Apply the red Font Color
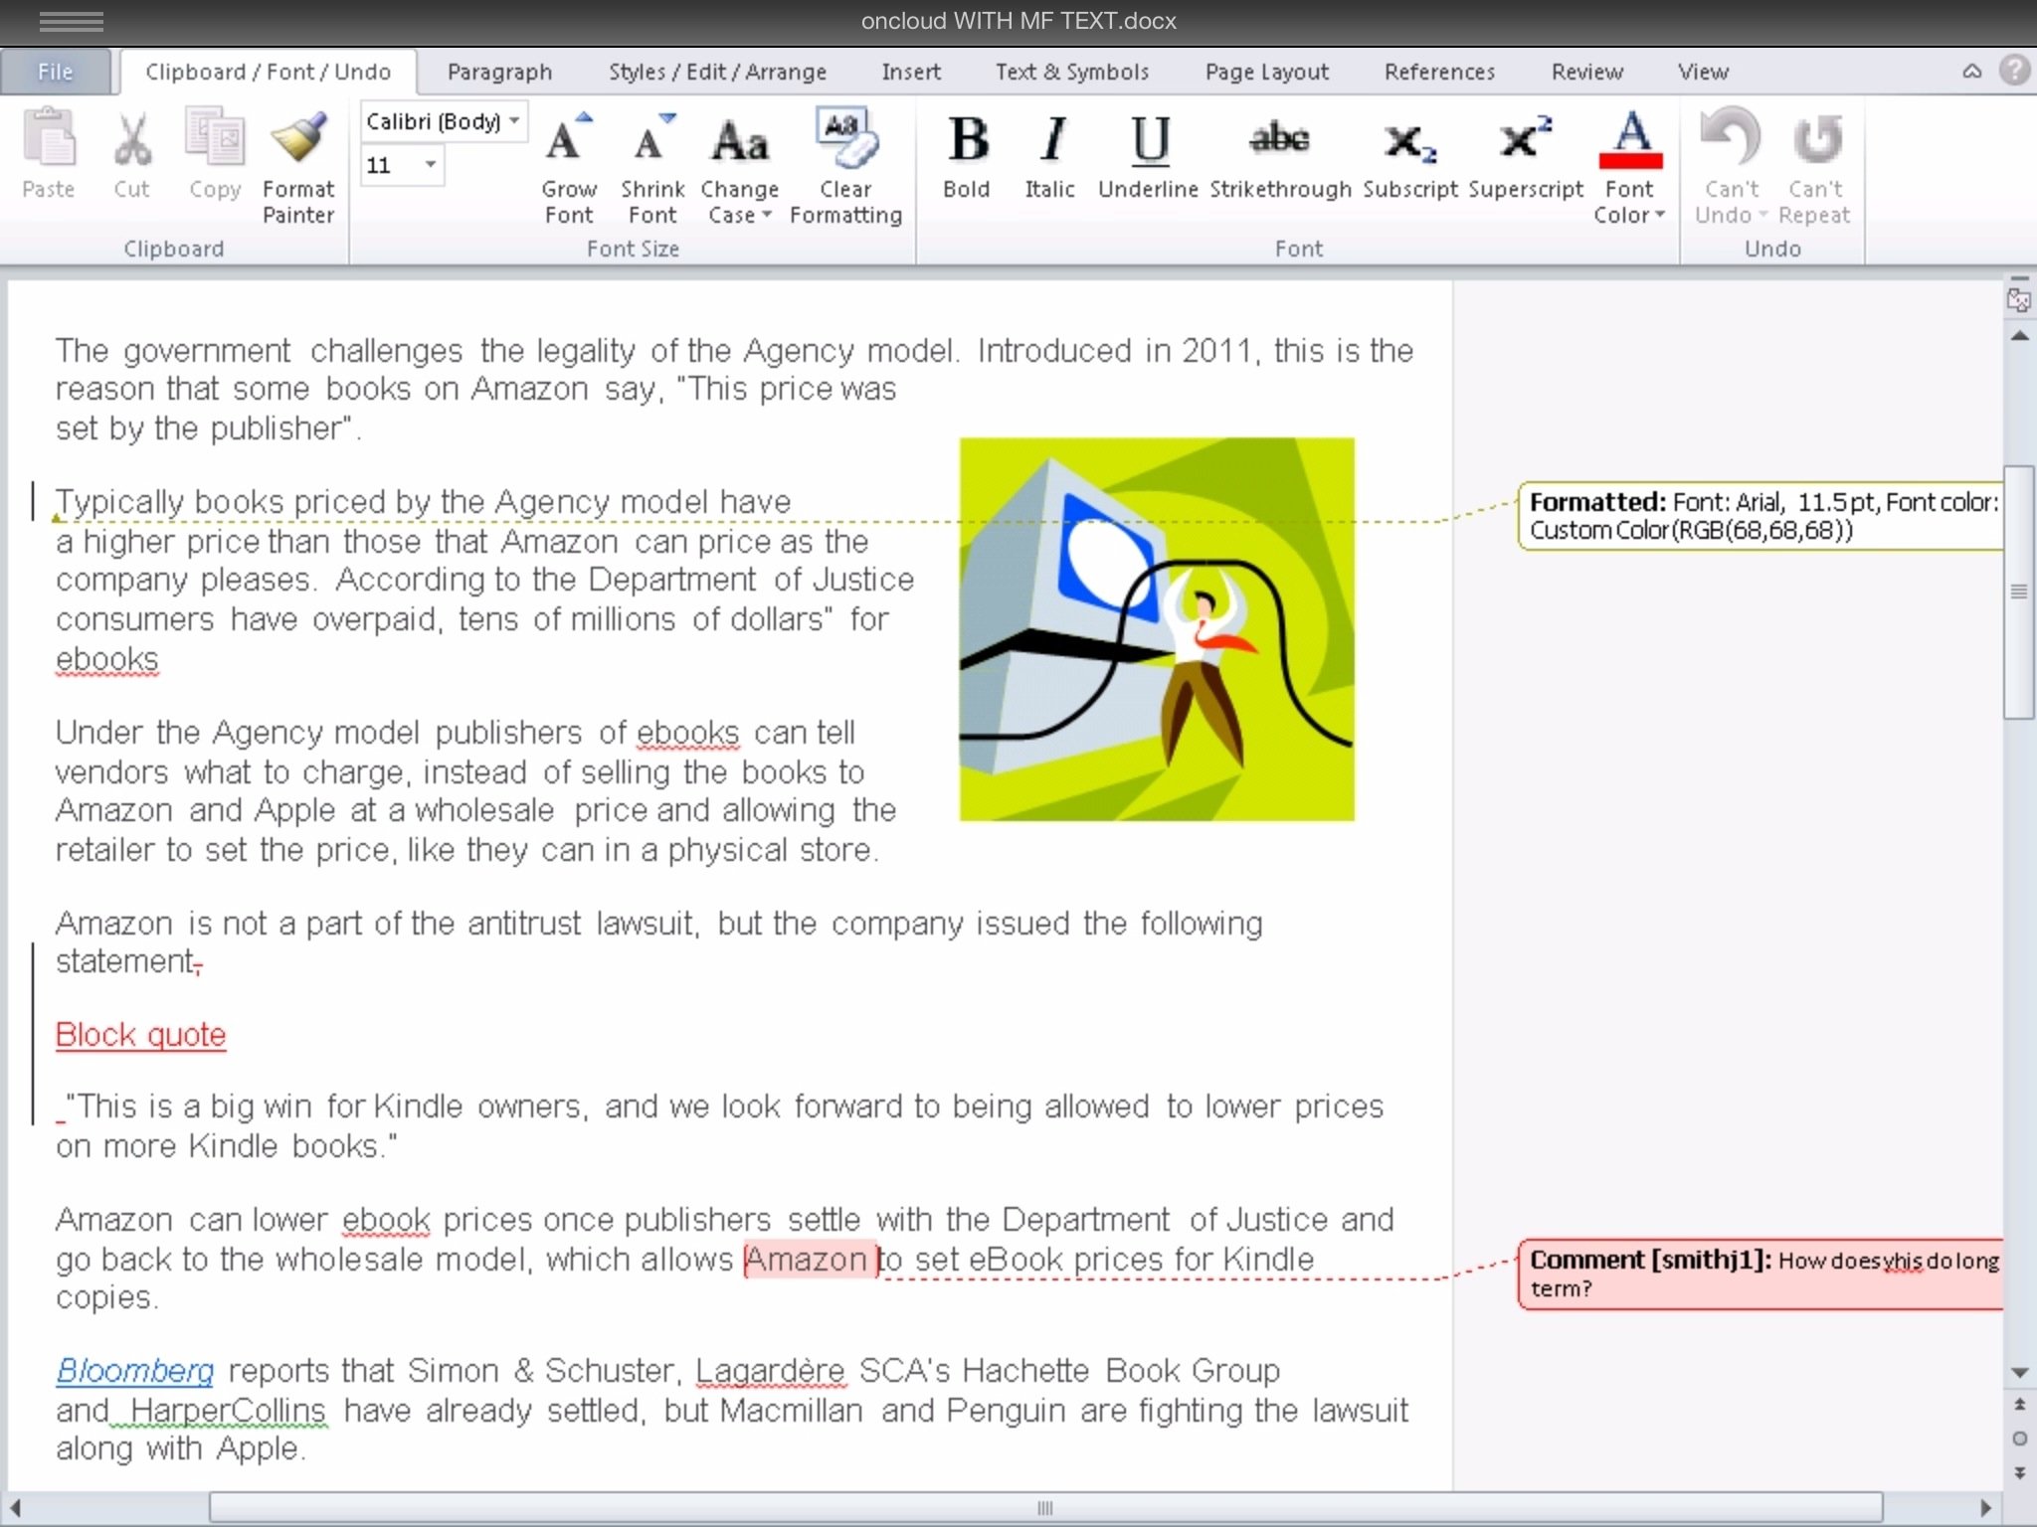The height and width of the screenshot is (1527, 2037). [x=1630, y=140]
